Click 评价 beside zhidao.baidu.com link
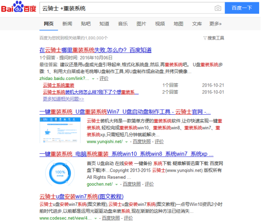The image size is (261, 222). [104, 79]
